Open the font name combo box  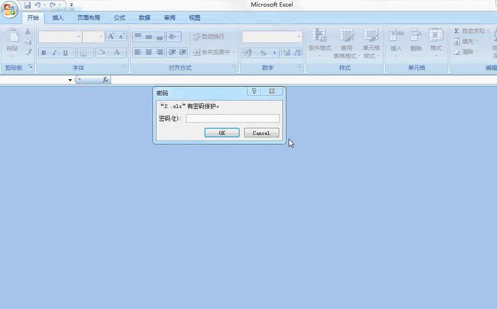coord(60,37)
